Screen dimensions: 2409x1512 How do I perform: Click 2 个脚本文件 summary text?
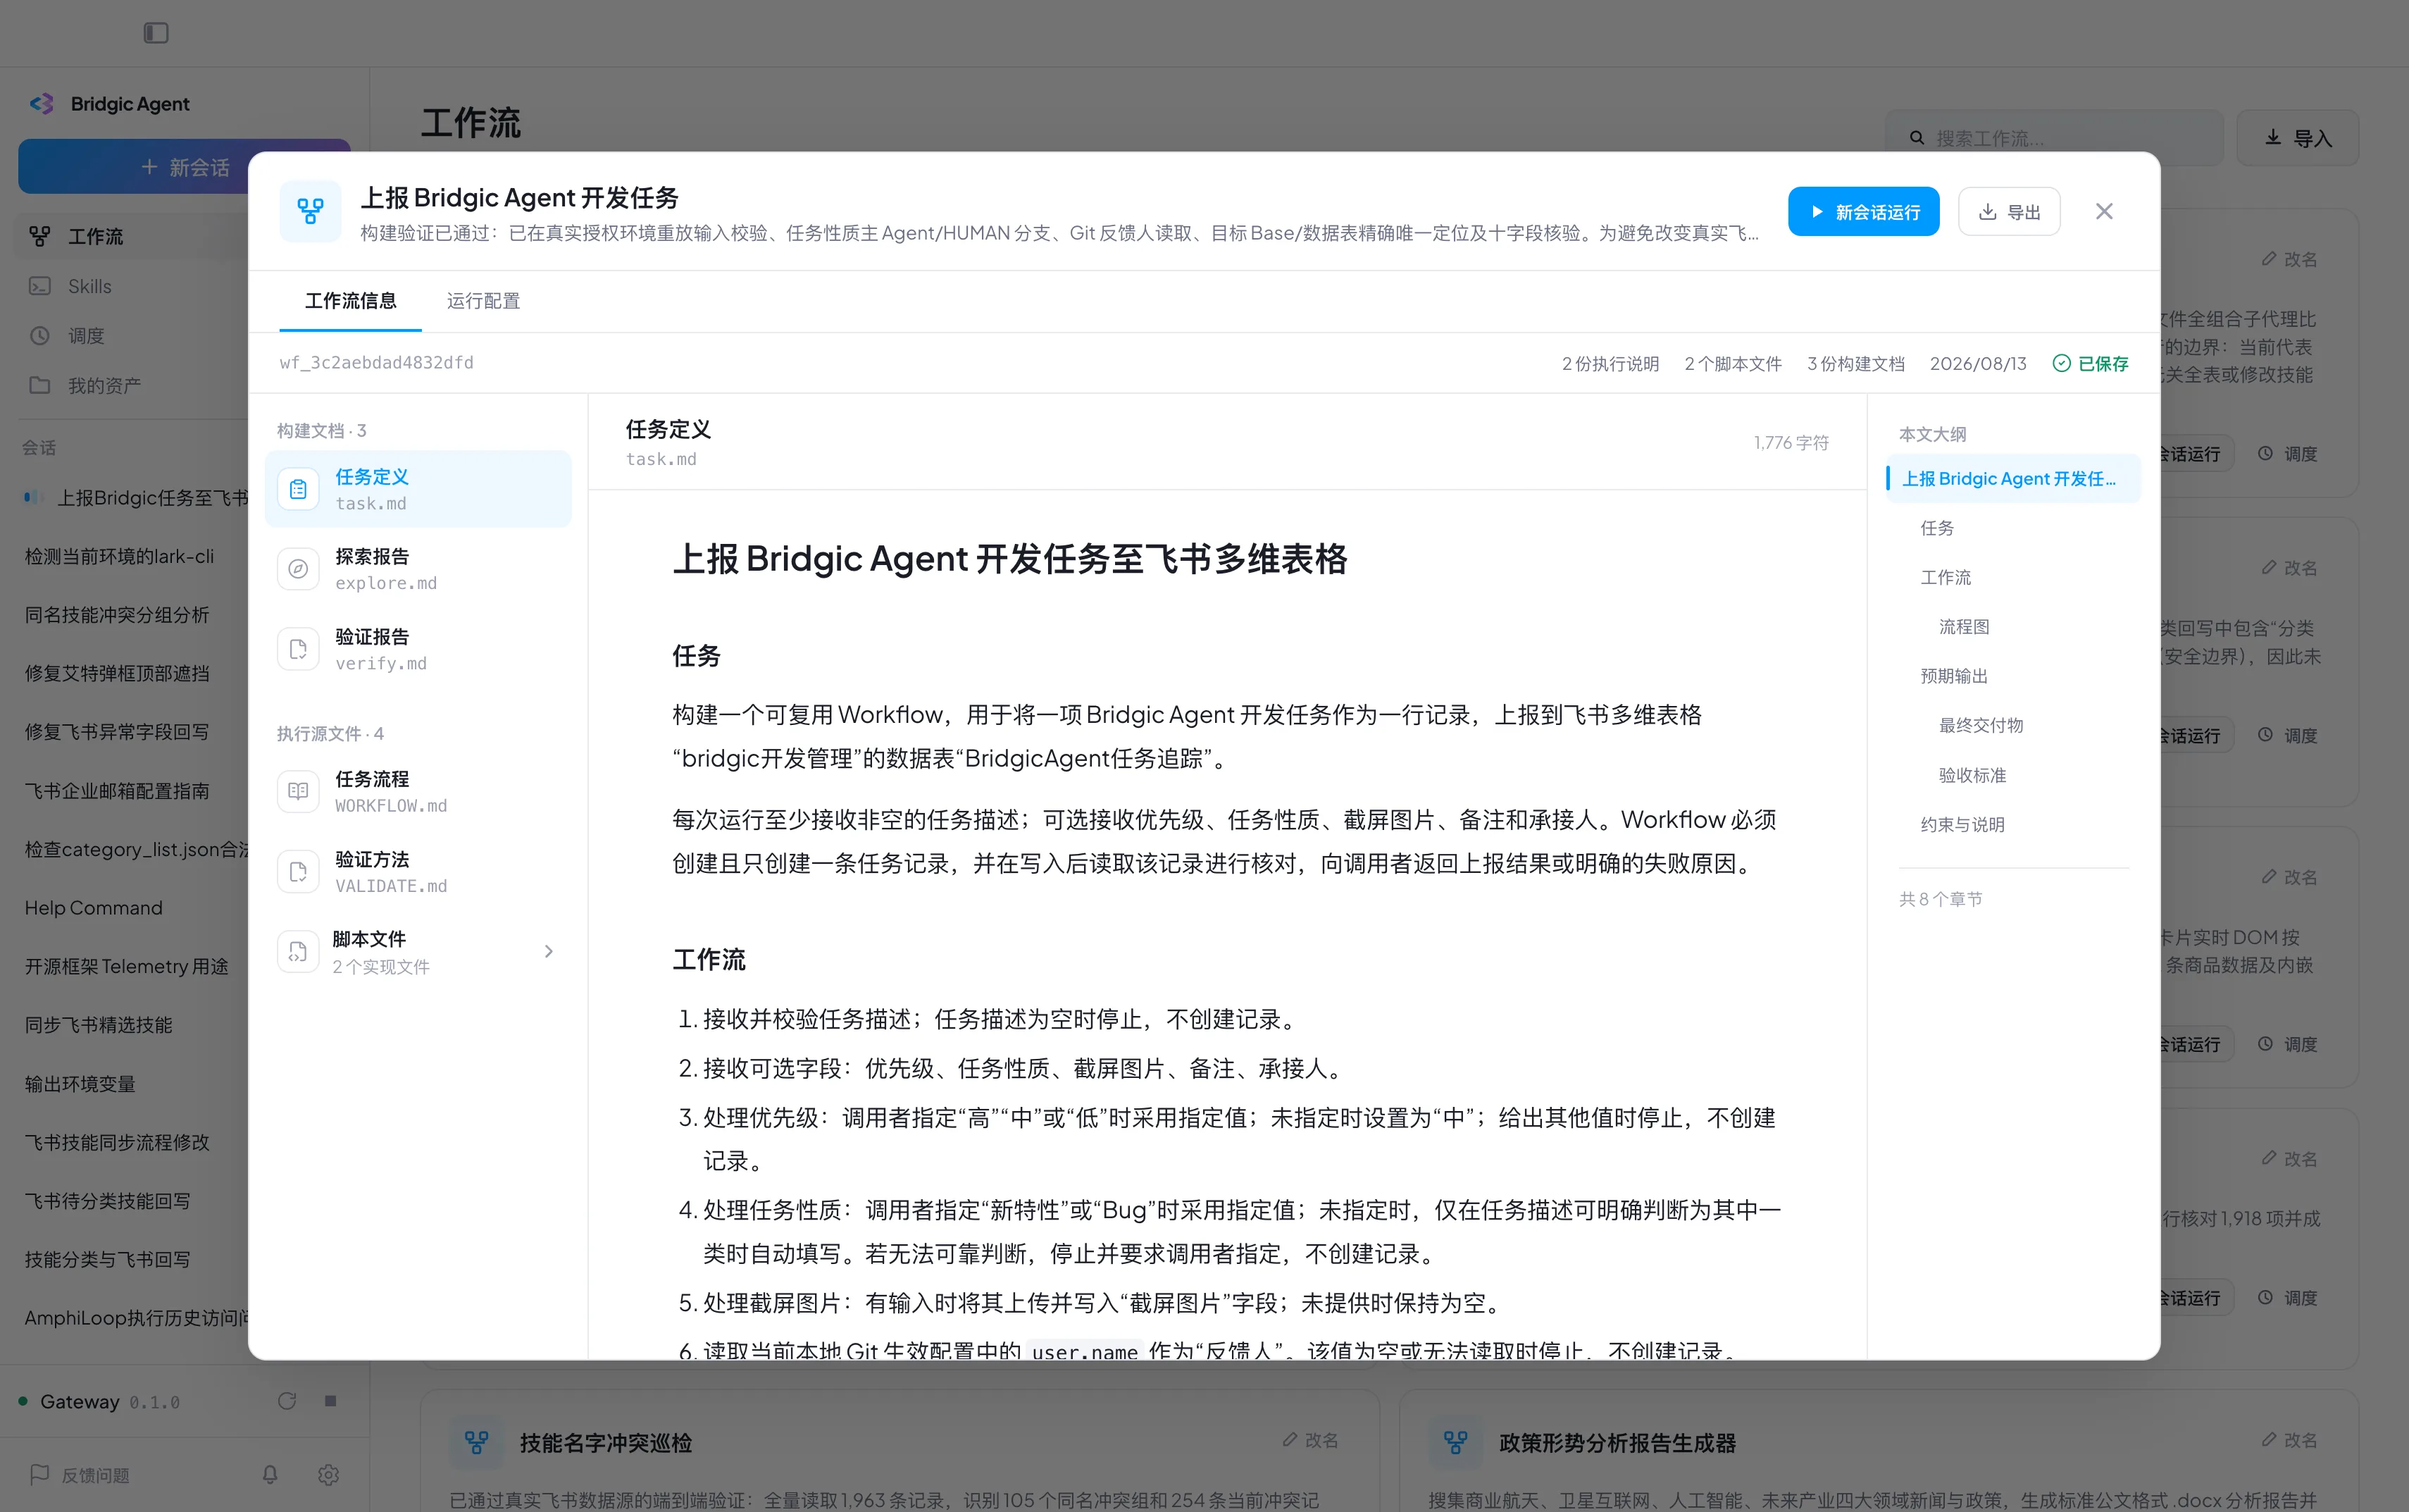coord(1732,363)
